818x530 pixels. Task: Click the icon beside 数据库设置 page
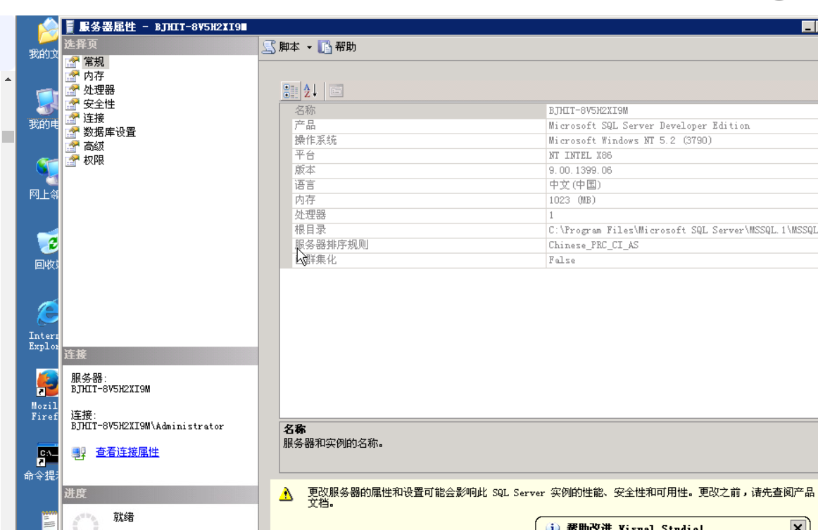point(73,132)
